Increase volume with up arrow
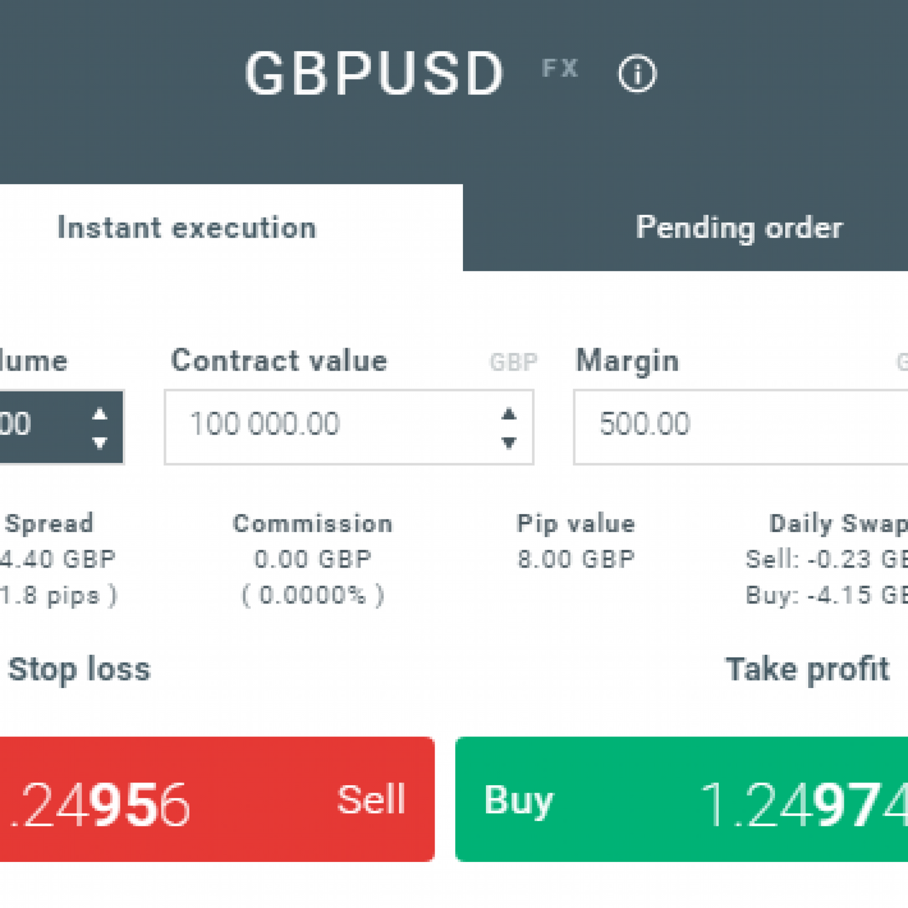 tap(100, 414)
